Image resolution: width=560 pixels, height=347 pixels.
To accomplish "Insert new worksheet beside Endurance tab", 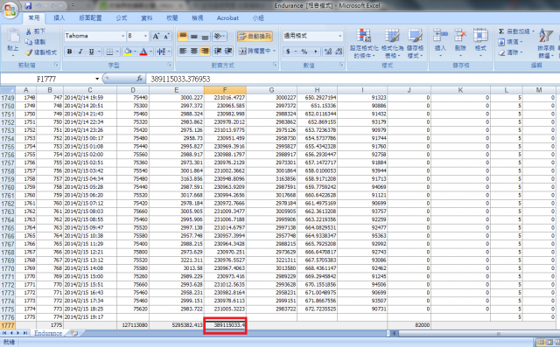I will click(x=73, y=333).
